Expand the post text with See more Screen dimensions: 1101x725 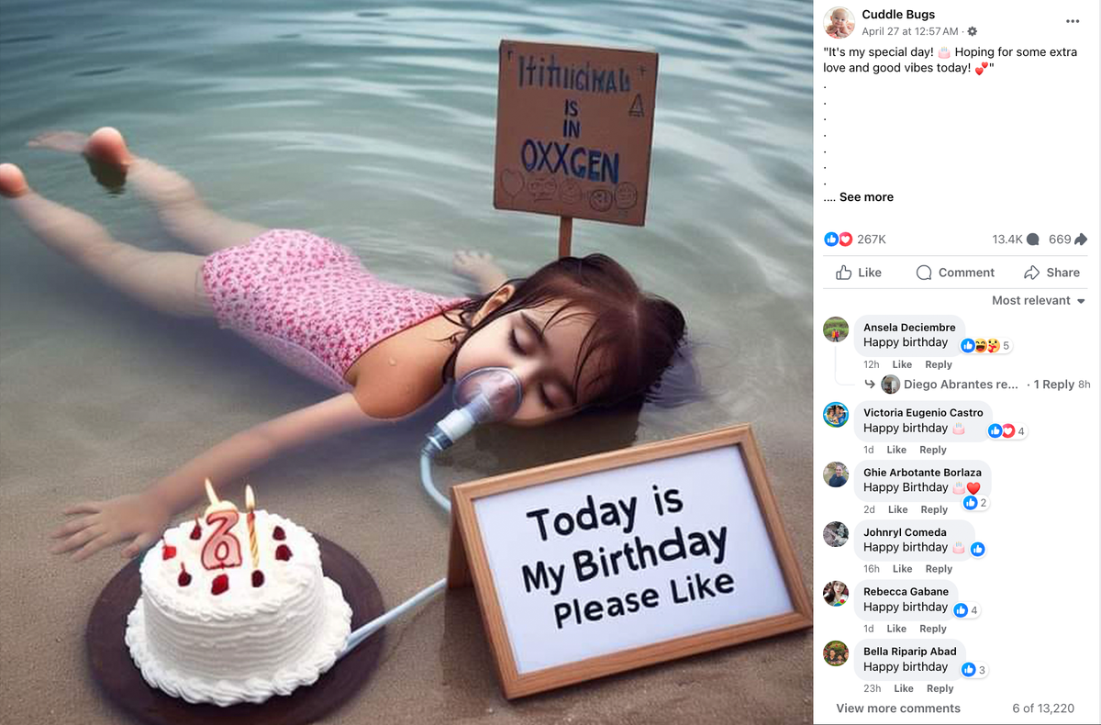(865, 197)
